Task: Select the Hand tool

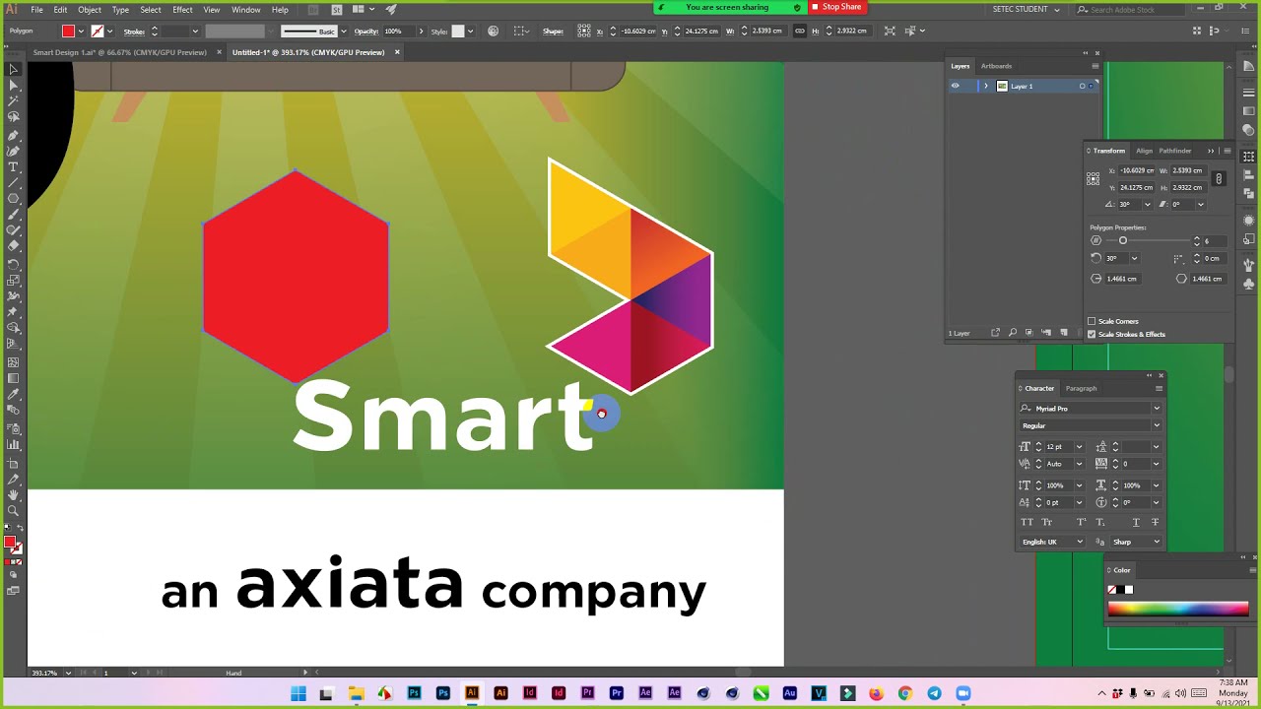Action: click(13, 494)
